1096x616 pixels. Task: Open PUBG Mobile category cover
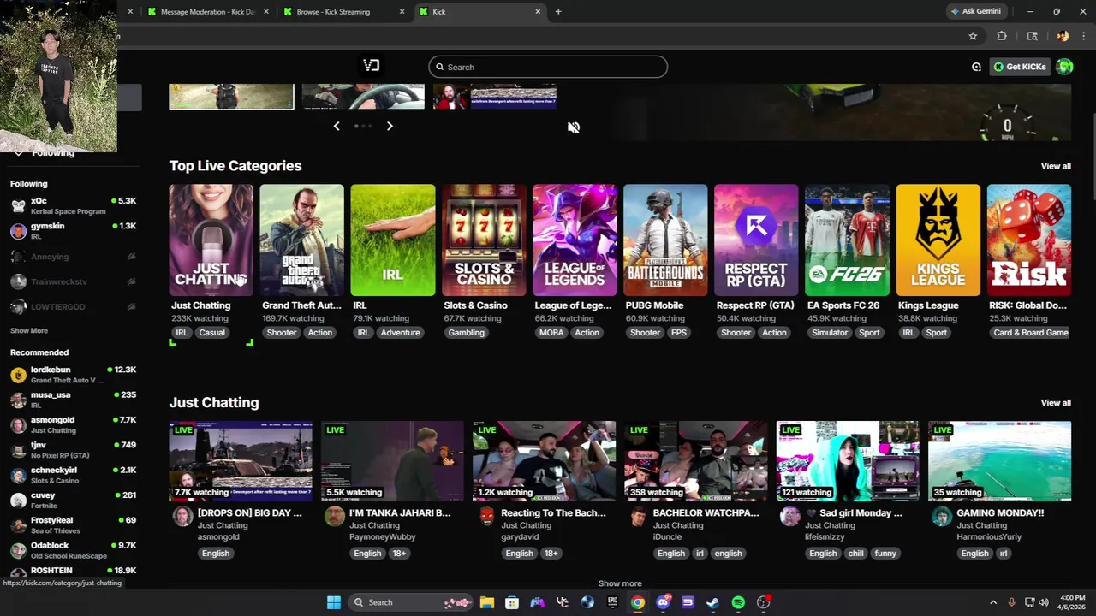click(665, 240)
